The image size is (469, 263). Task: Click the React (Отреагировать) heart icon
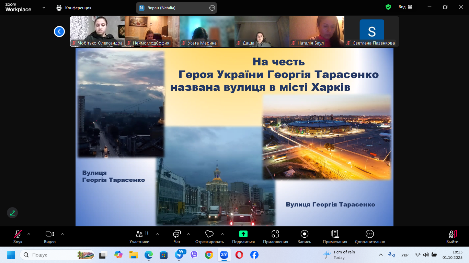[x=209, y=234]
